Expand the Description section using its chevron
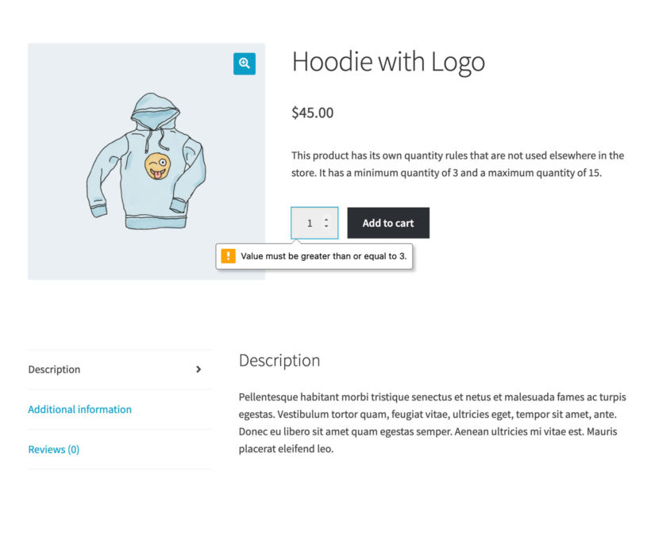The width and height of the screenshot is (651, 540). point(198,369)
